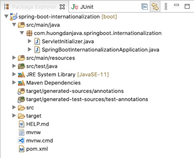Open the View Menu three-dots icon
This screenshot has height=158, width=194.
pos(166,6)
